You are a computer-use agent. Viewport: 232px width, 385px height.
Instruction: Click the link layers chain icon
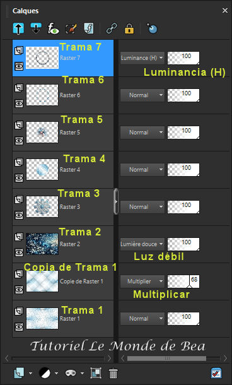click(x=112, y=28)
